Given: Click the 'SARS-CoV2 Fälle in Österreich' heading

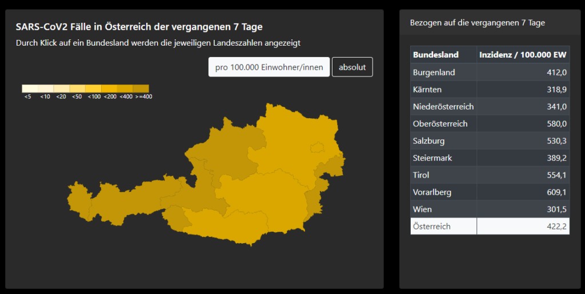Looking at the screenshot, I should (x=139, y=27).
